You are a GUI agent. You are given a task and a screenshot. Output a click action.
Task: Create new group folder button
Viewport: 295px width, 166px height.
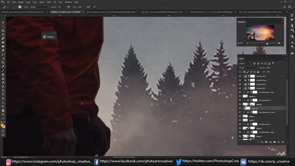pyautogui.click(x=275, y=142)
